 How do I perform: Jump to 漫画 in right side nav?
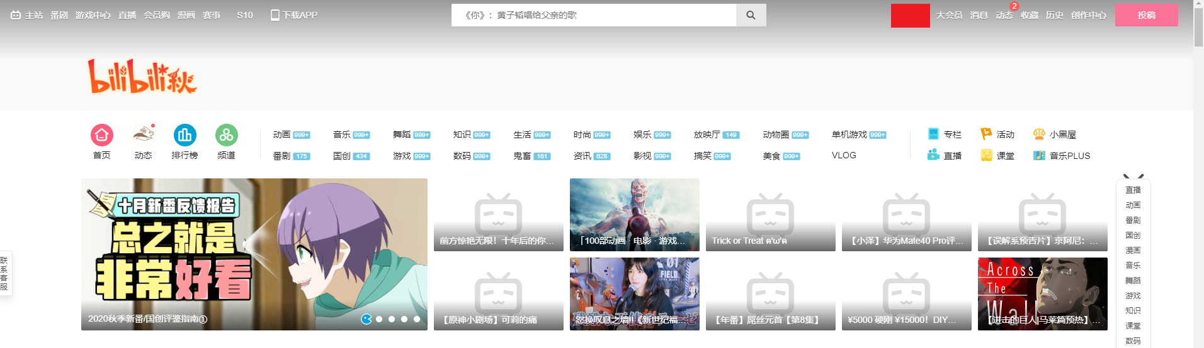[1133, 250]
